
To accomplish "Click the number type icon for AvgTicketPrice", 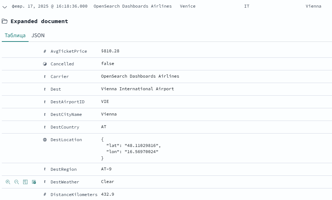I will tap(45, 51).
